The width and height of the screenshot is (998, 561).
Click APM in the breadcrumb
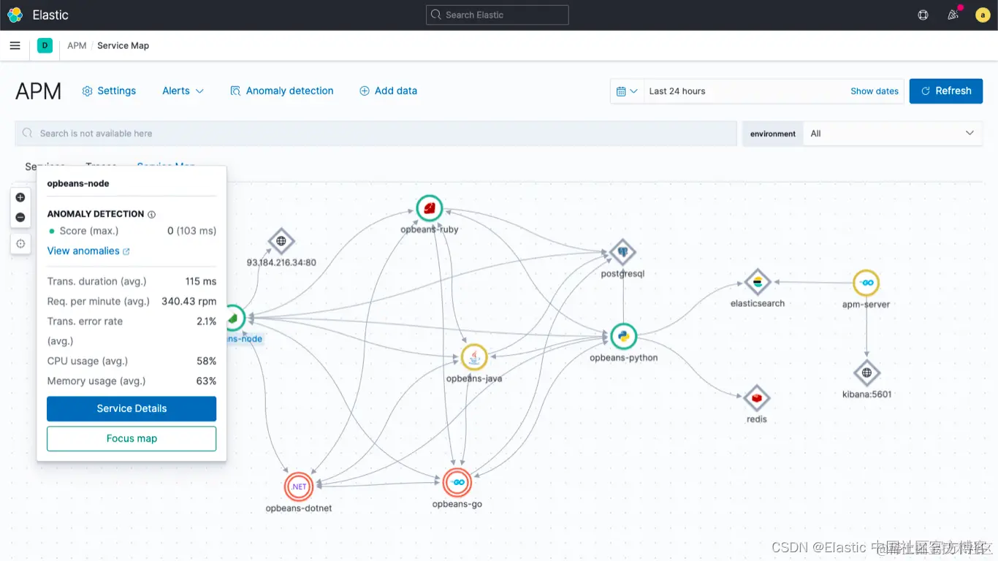tap(77, 45)
